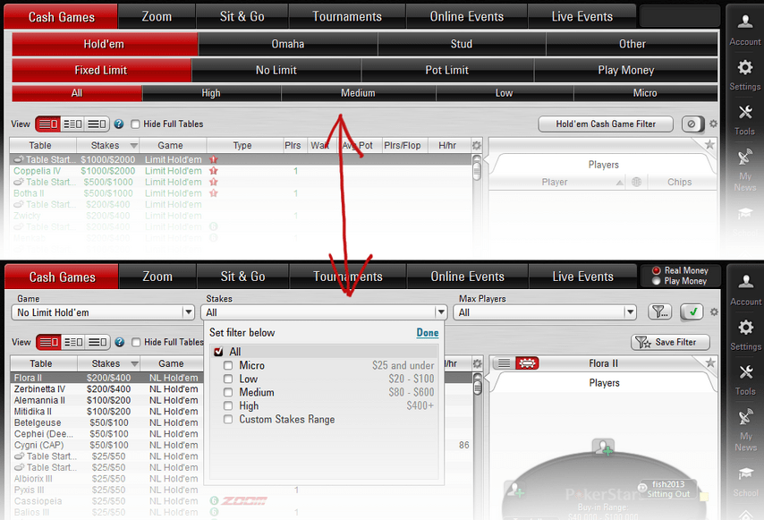Click blue help icon in top lobby

119,124
